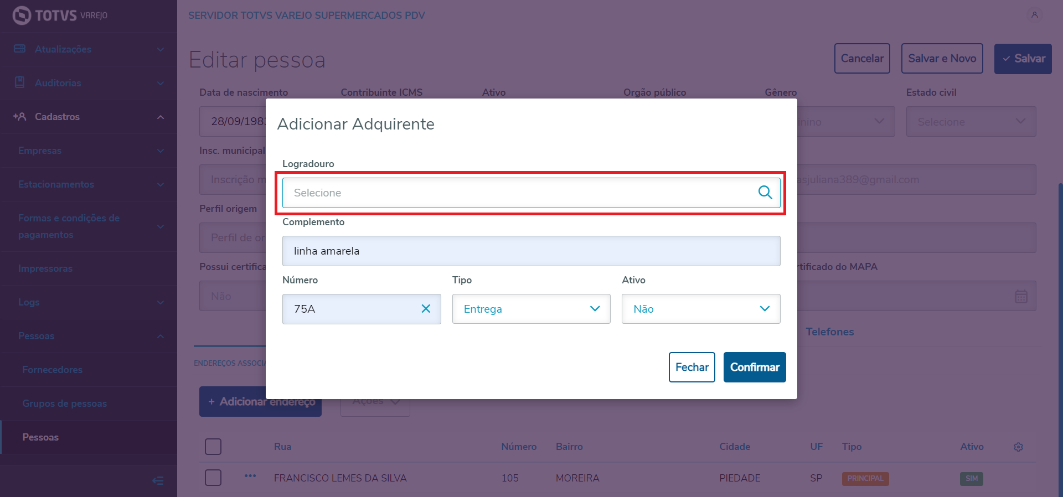Expand the Atualizações sidebar menu
This screenshot has width=1063, height=497.
[x=89, y=49]
